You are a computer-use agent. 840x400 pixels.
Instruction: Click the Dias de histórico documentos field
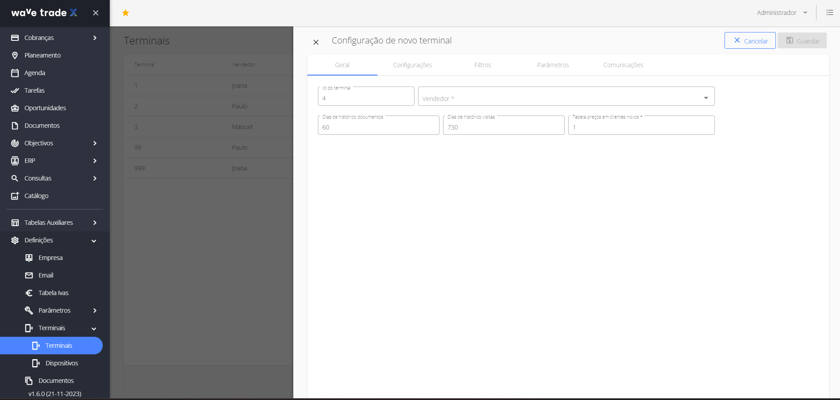point(378,127)
